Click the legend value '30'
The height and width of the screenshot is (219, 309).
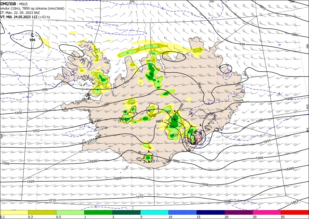click(x=255, y=217)
